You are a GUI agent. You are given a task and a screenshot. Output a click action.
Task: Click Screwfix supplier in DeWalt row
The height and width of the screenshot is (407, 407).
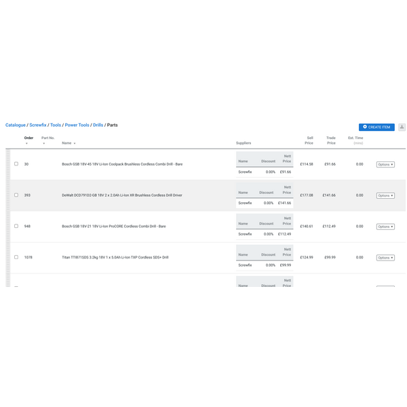pos(245,203)
